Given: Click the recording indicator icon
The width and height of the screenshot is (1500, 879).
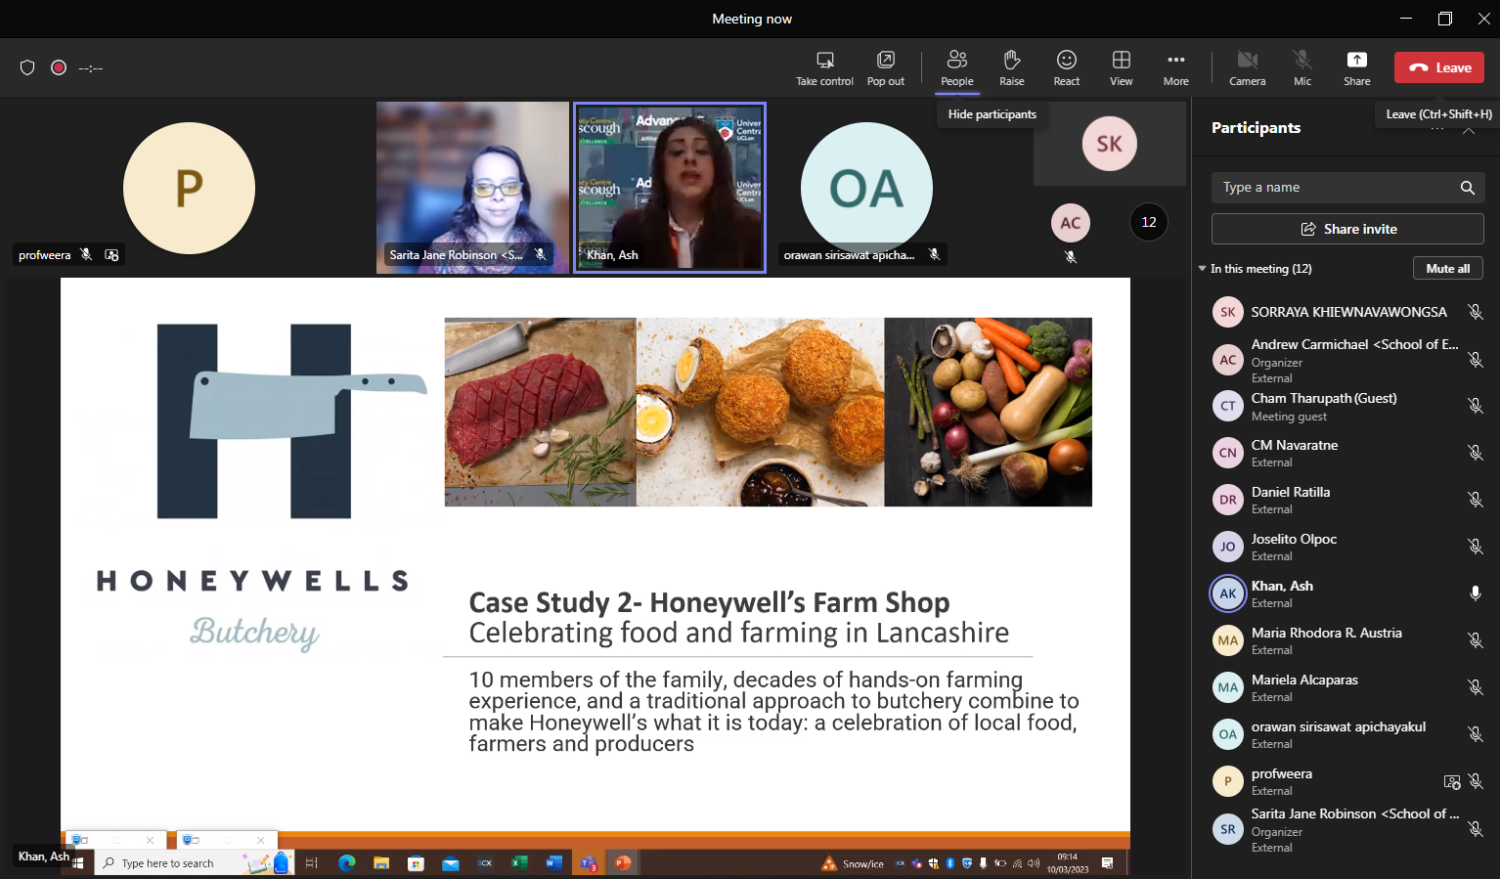Looking at the screenshot, I should [x=59, y=67].
